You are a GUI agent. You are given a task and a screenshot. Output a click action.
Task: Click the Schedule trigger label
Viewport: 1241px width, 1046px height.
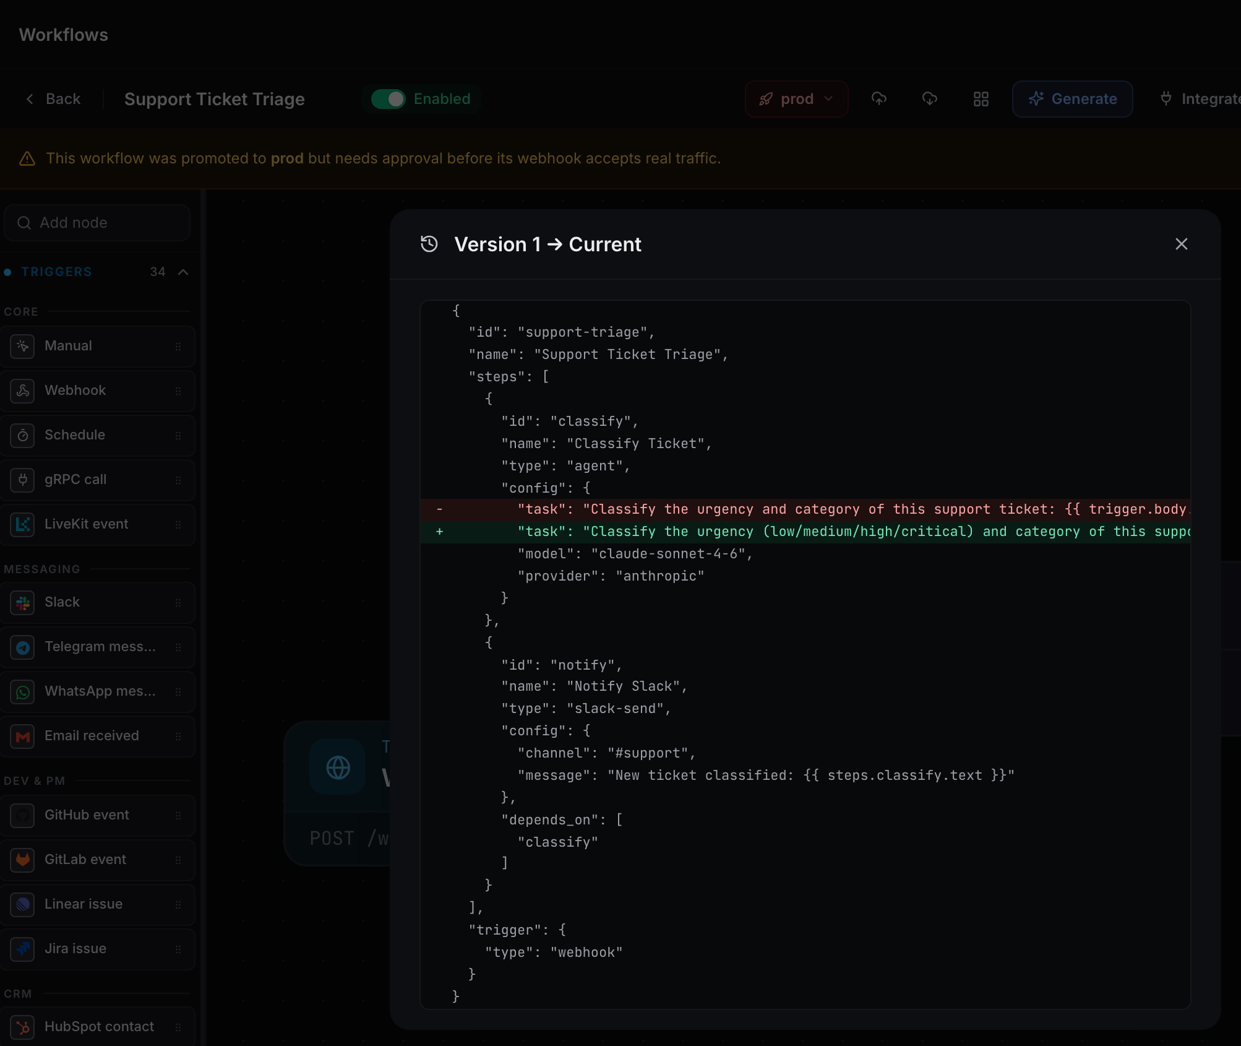(75, 435)
